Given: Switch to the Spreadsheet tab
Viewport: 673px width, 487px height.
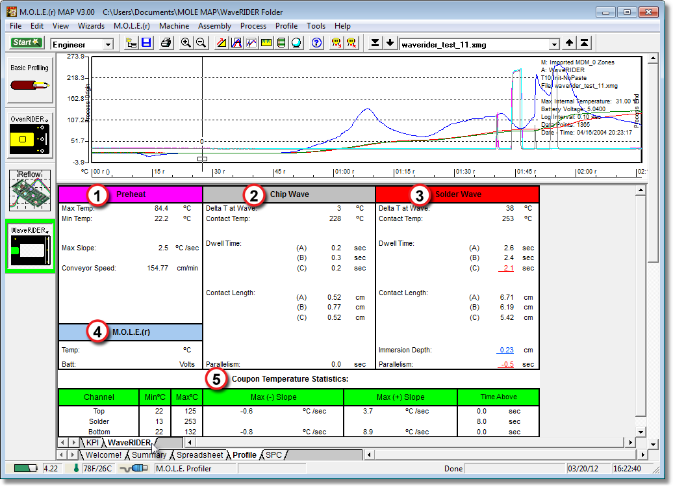Looking at the screenshot, I should point(199,454).
